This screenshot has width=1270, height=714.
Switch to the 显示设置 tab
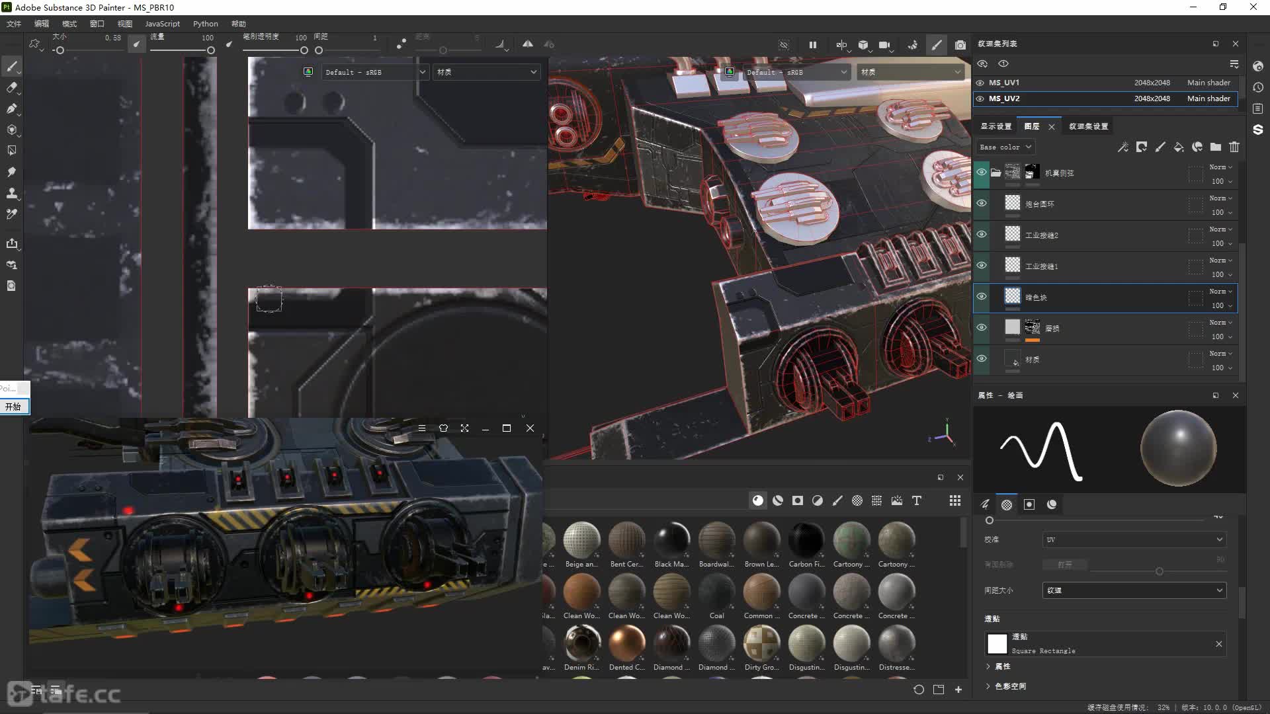click(x=995, y=126)
